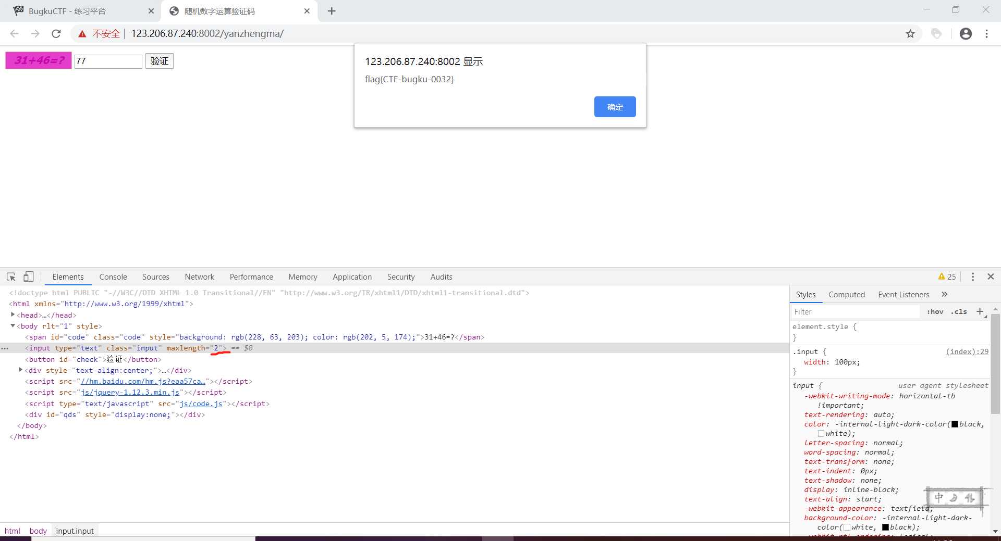Open the js/code.js script link

(201, 404)
